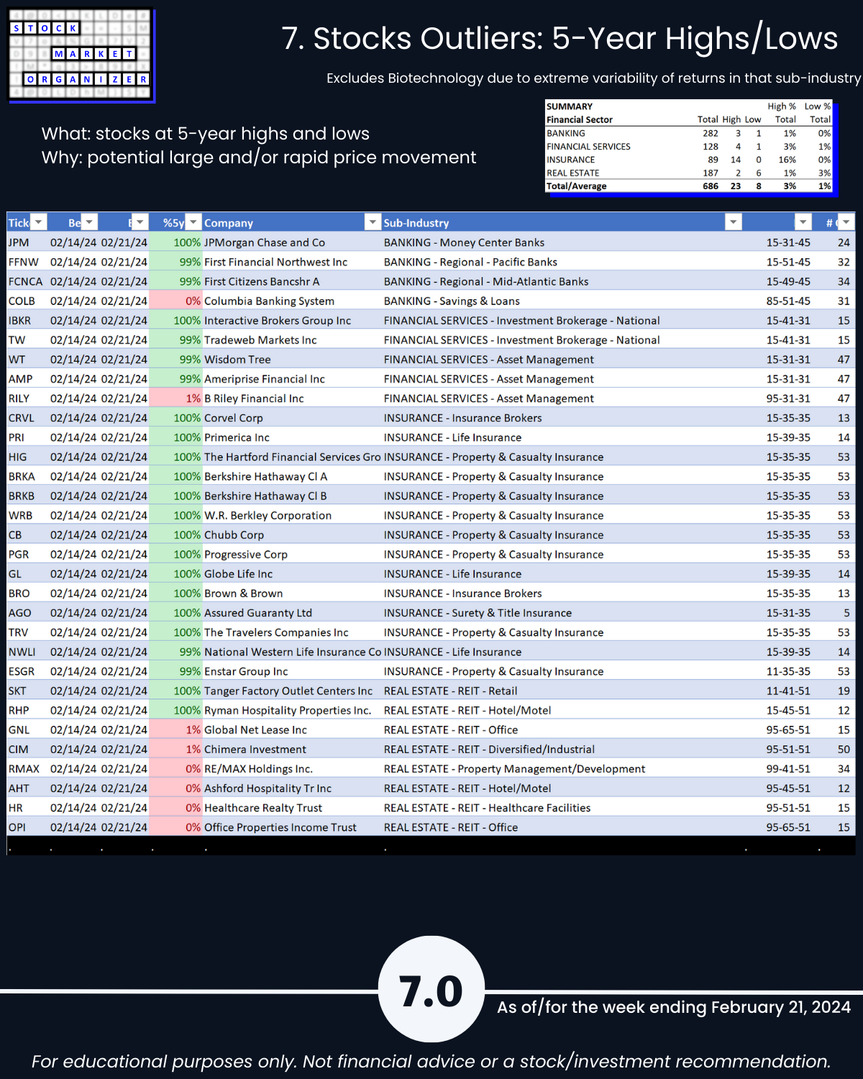Open the Sub-Industry column filter dropdown
This screenshot has height=1079, width=863.
pos(733,222)
